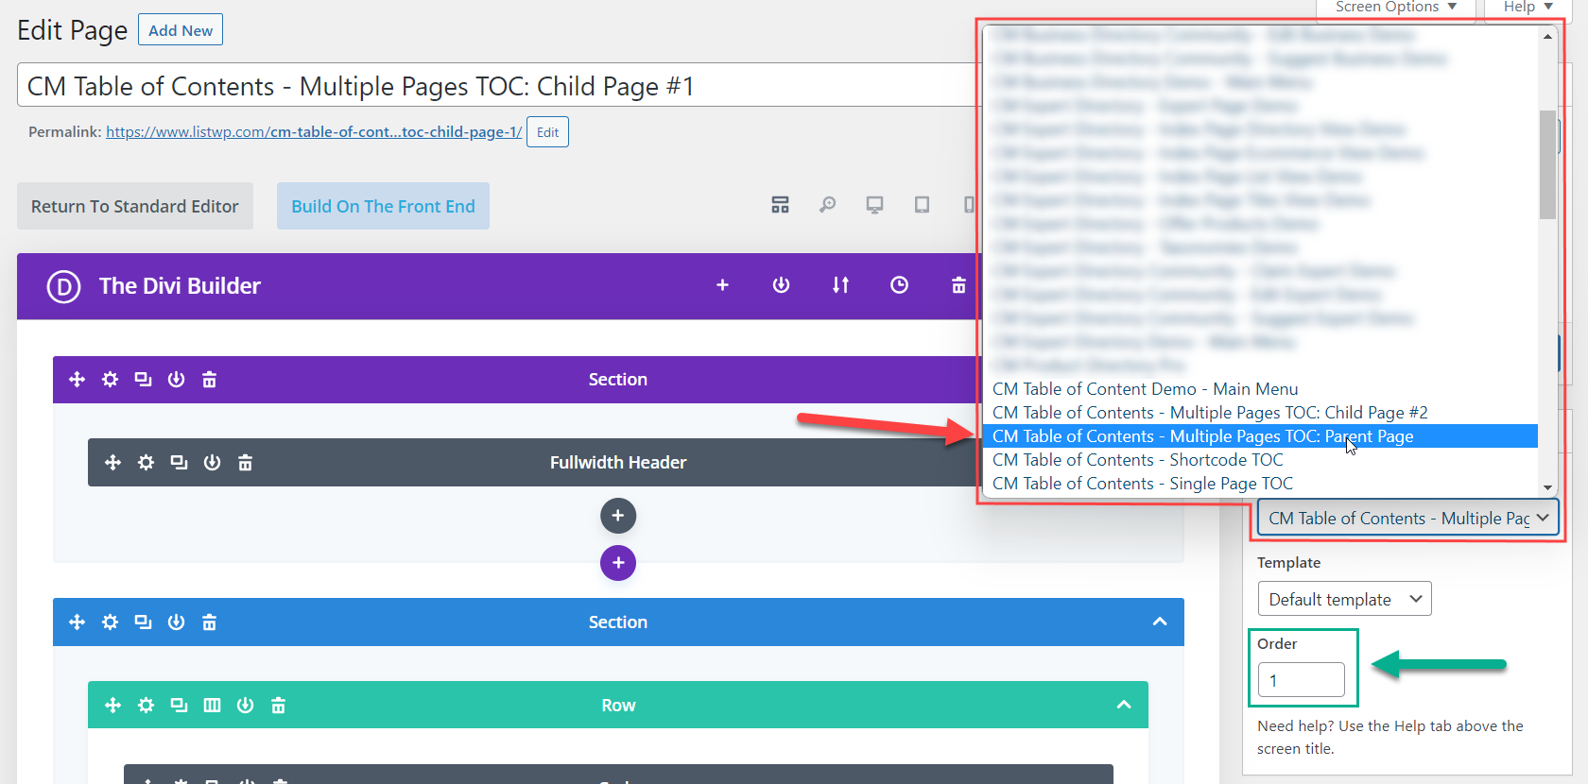The width and height of the screenshot is (1588, 784).
Task: Collapse the green Row chevron
Action: point(1124,705)
